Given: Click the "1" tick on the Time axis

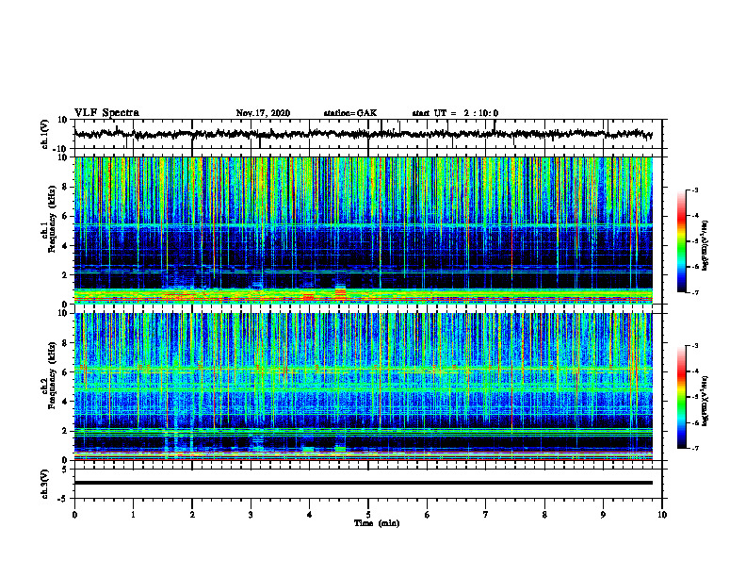Looking at the screenshot, I should coord(133,515).
